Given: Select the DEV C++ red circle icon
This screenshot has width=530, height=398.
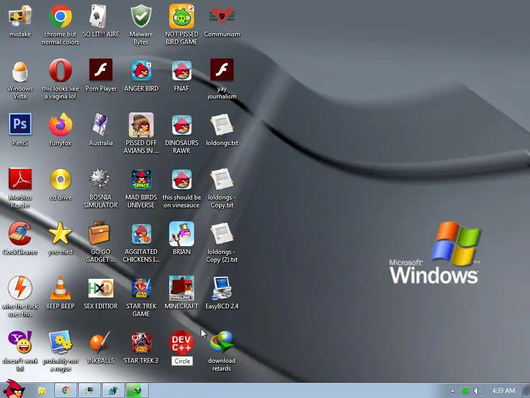Looking at the screenshot, I should [182, 343].
